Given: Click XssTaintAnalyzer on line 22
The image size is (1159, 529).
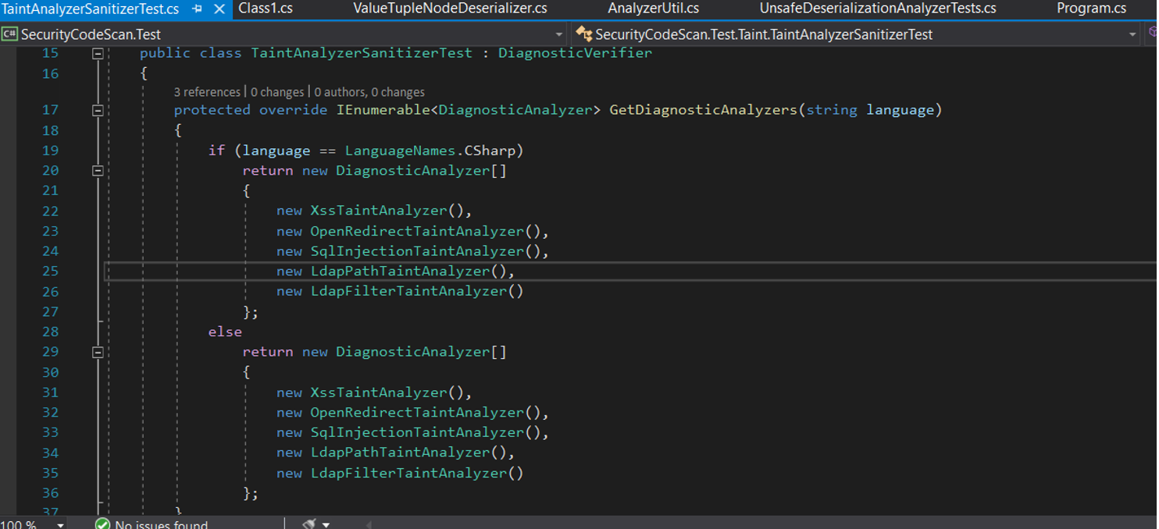Looking at the screenshot, I should pos(379,211).
